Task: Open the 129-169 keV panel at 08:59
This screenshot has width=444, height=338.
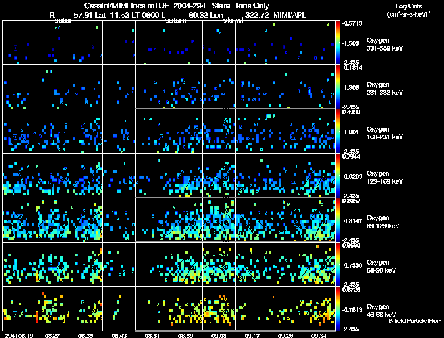Action: tap(185, 176)
